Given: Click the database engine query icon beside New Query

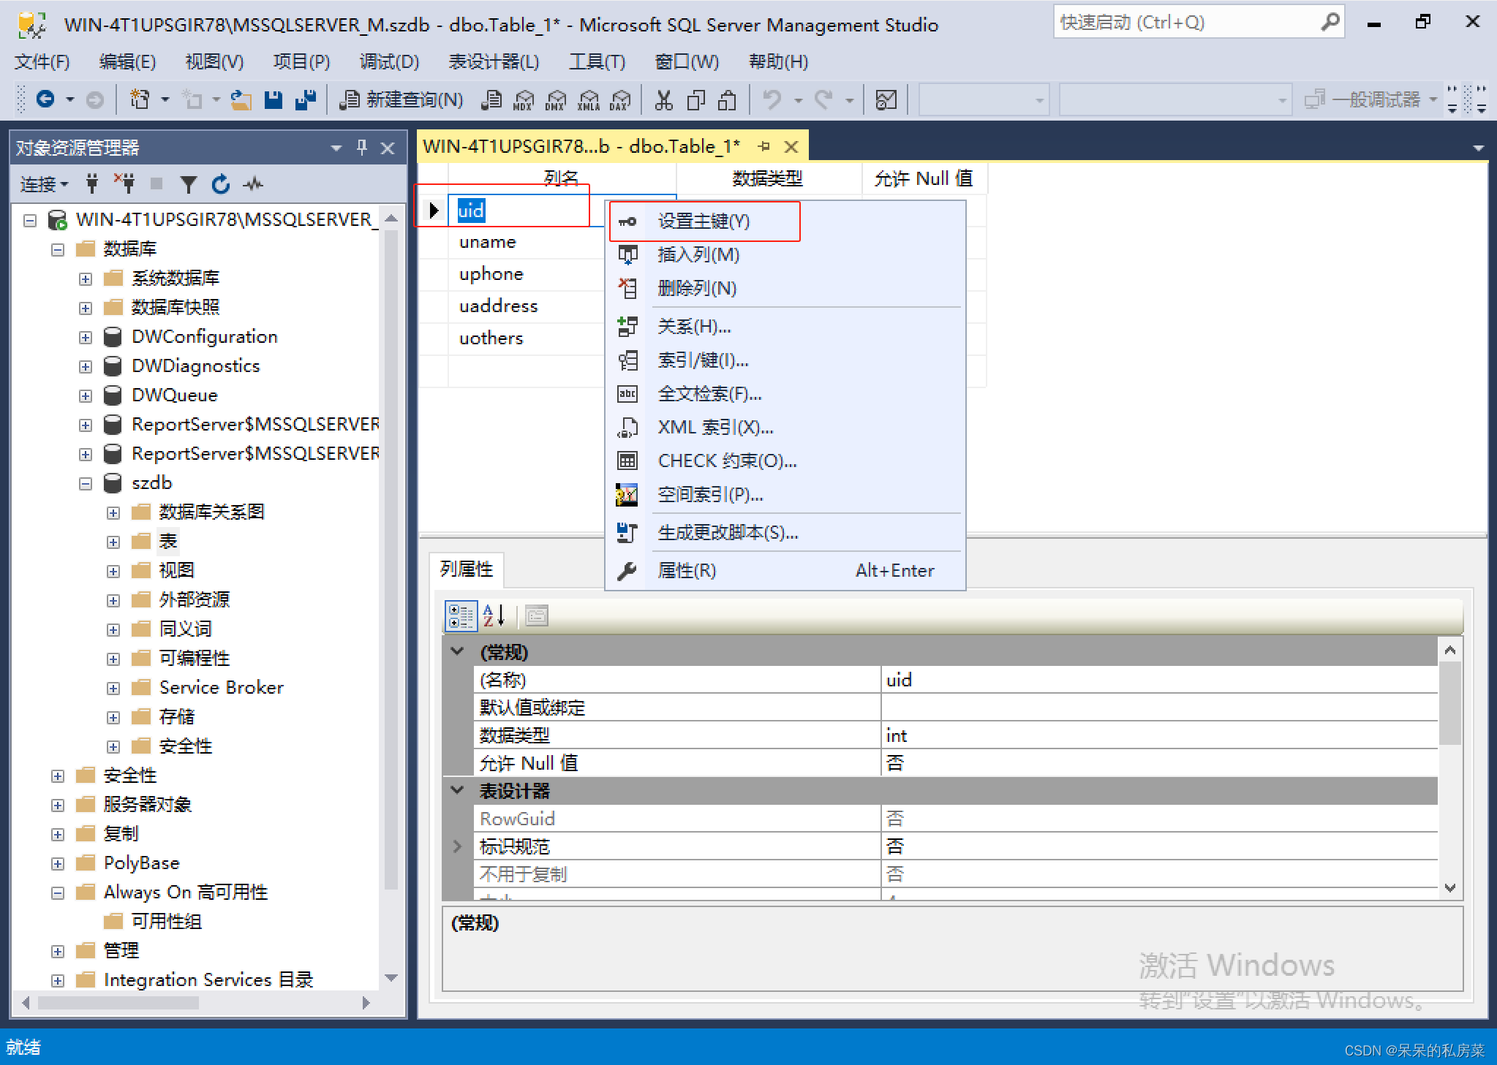Looking at the screenshot, I should (x=492, y=99).
